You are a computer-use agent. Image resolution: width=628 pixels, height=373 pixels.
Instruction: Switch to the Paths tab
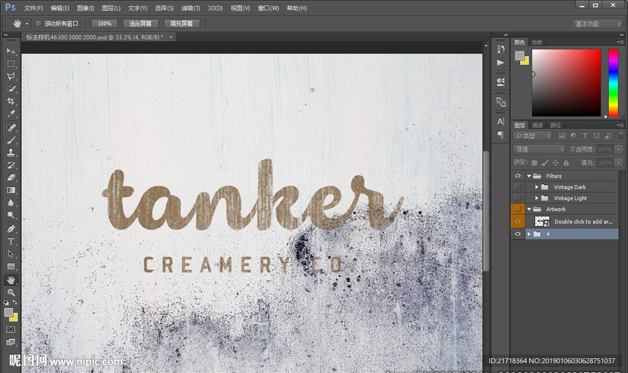pos(556,125)
